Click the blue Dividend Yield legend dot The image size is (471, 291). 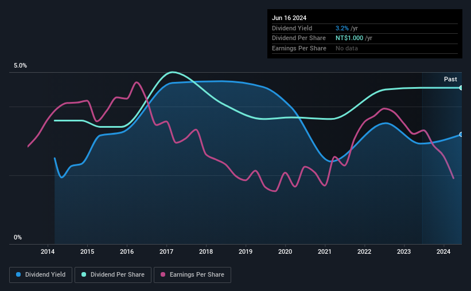[18, 274]
